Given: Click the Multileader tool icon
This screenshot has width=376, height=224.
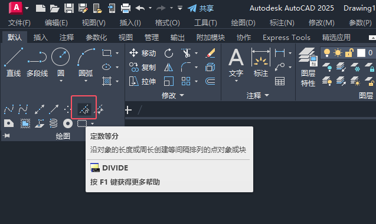Looking at the screenshot, I should point(280,67).
